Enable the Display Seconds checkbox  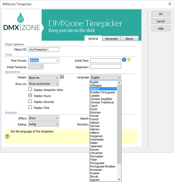point(30,101)
